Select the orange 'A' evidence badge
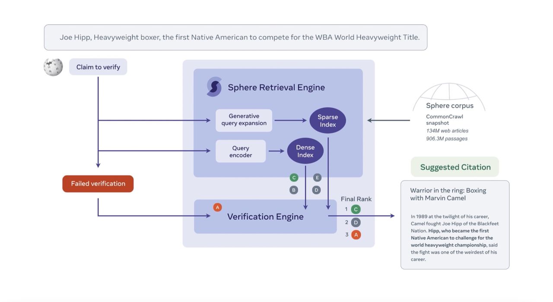The width and height of the screenshot is (553, 302). 217,207
